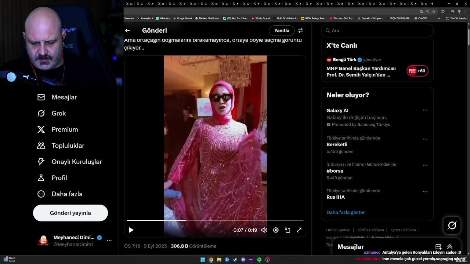Open Mesajlar in the sidebar
The width and height of the screenshot is (470, 264).
(57, 97)
